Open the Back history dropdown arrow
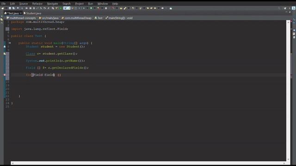Viewport: 296px width, 166px height. click(159, 8)
